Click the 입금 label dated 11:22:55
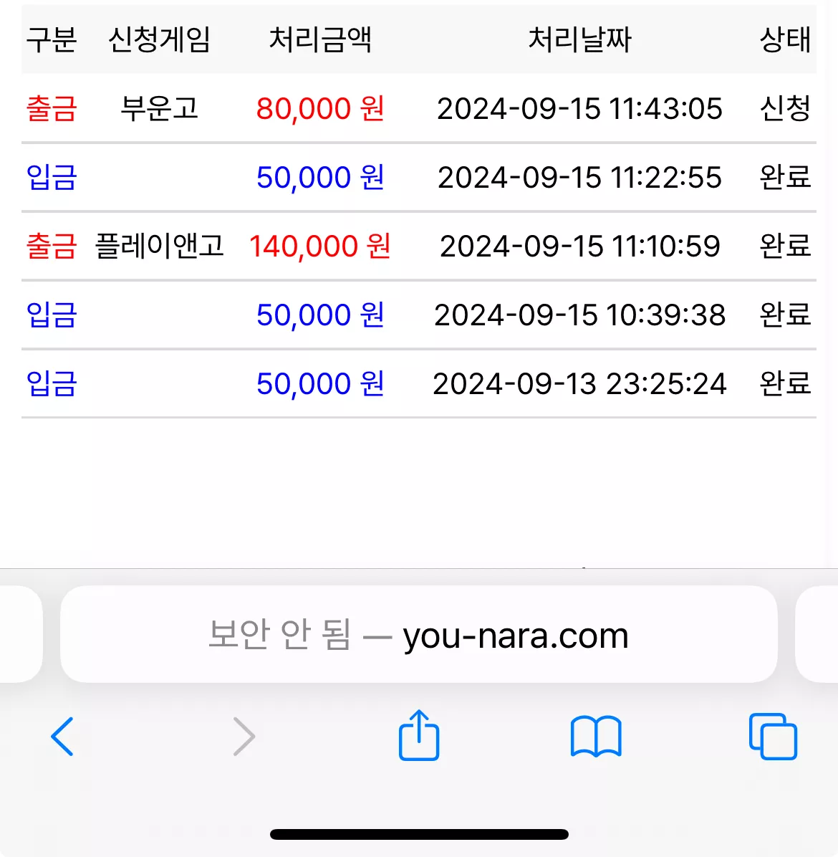The image size is (838, 857). click(52, 177)
